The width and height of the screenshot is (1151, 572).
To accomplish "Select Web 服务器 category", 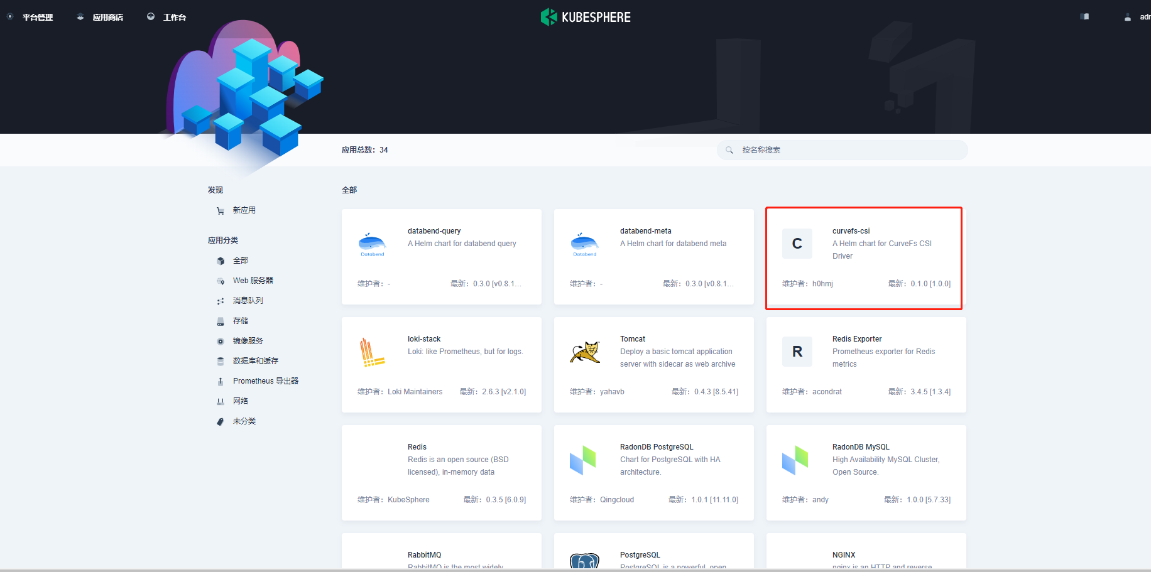I will click(x=253, y=281).
